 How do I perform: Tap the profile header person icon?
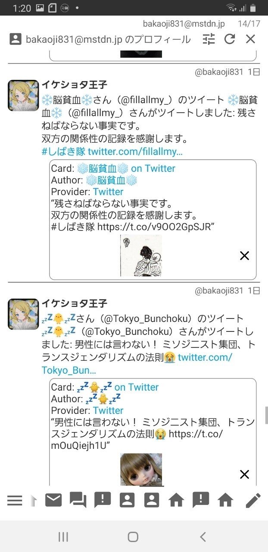point(15,39)
